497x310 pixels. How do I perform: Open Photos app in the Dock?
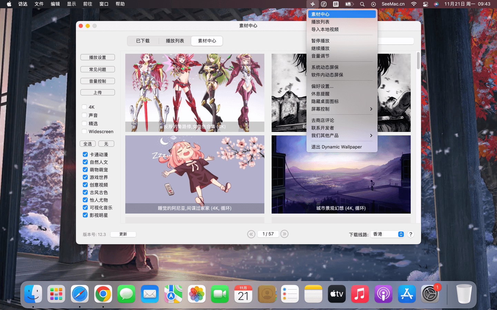[197, 294]
